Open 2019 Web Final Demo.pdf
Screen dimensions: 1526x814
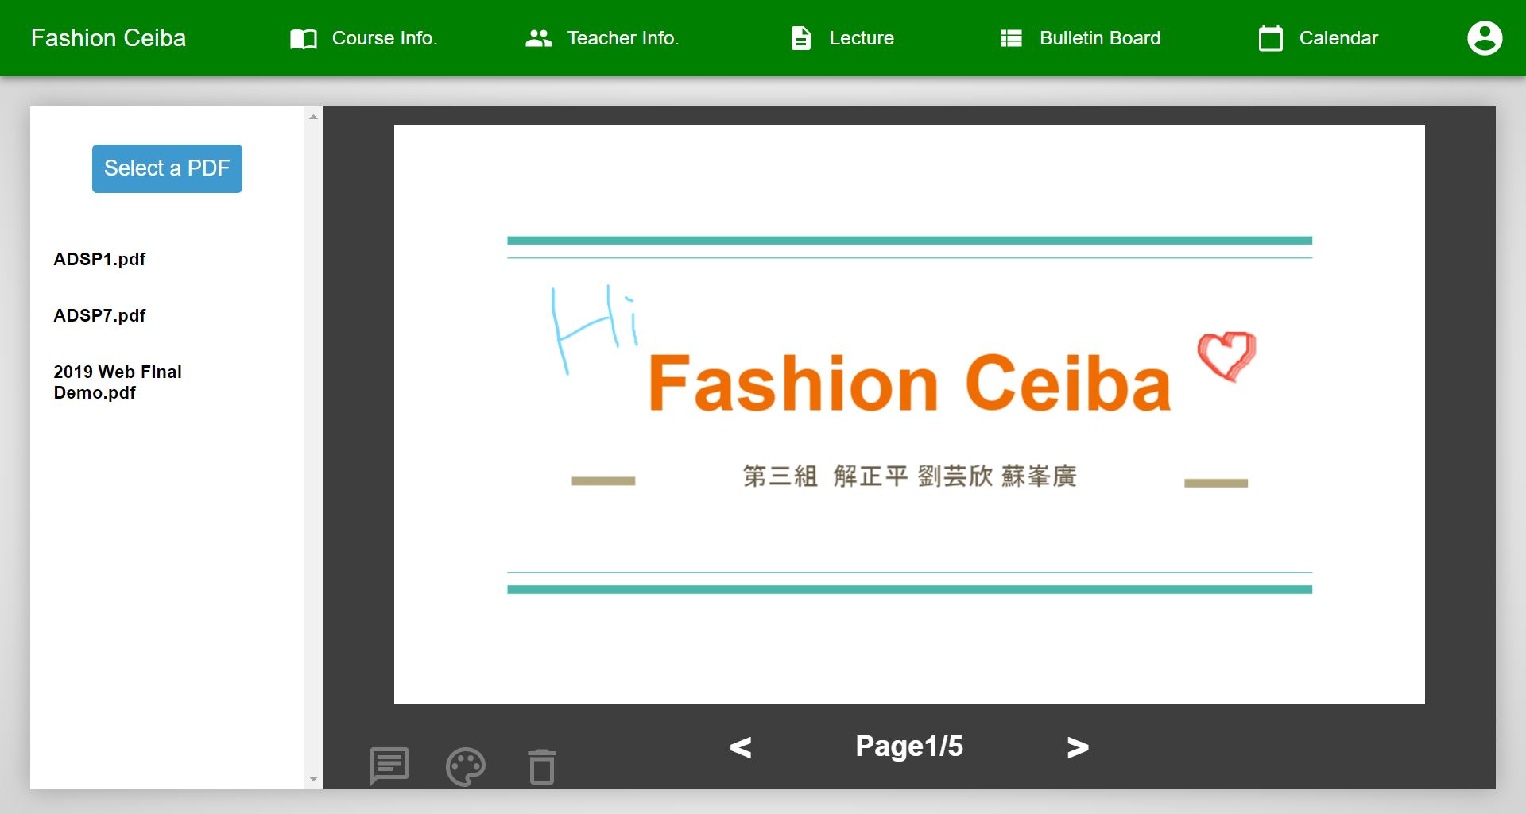[x=118, y=382]
